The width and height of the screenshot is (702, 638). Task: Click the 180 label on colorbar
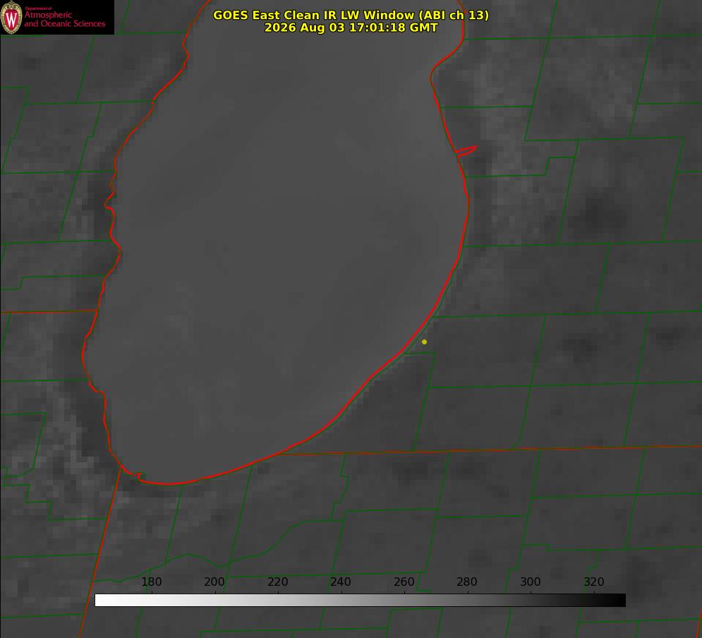click(151, 582)
